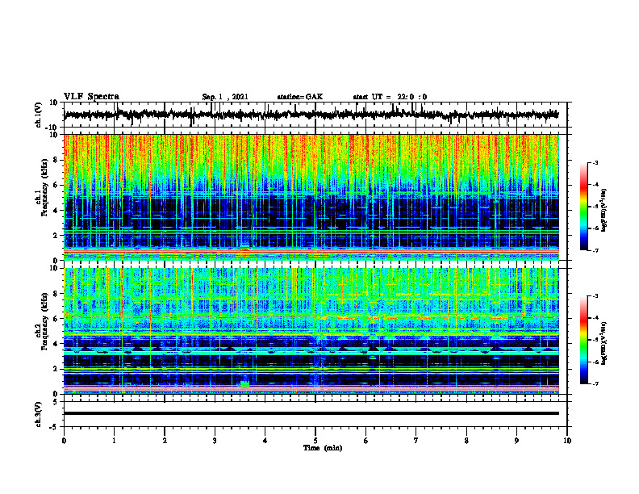Click inside the ch.2 spectrogram panel
Viewport: 639px width, 494px height.
click(311, 331)
